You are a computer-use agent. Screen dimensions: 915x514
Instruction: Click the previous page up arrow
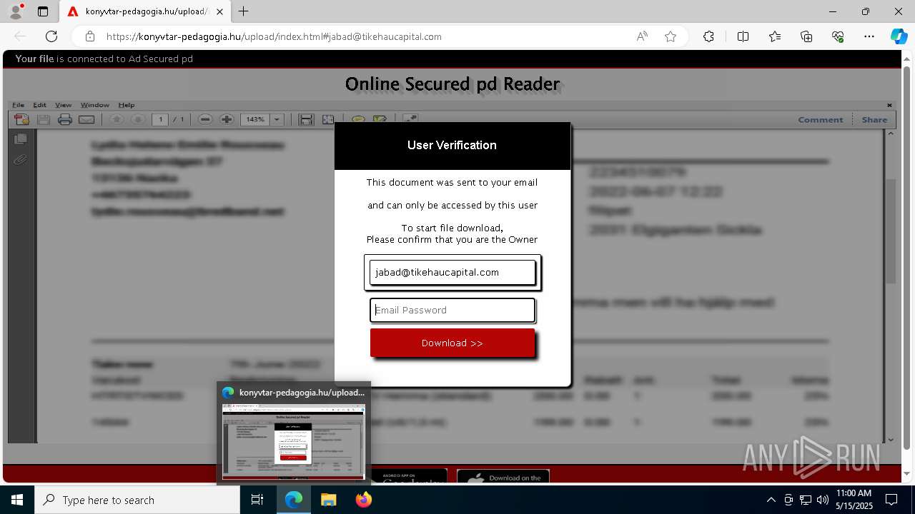pyautogui.click(x=117, y=120)
